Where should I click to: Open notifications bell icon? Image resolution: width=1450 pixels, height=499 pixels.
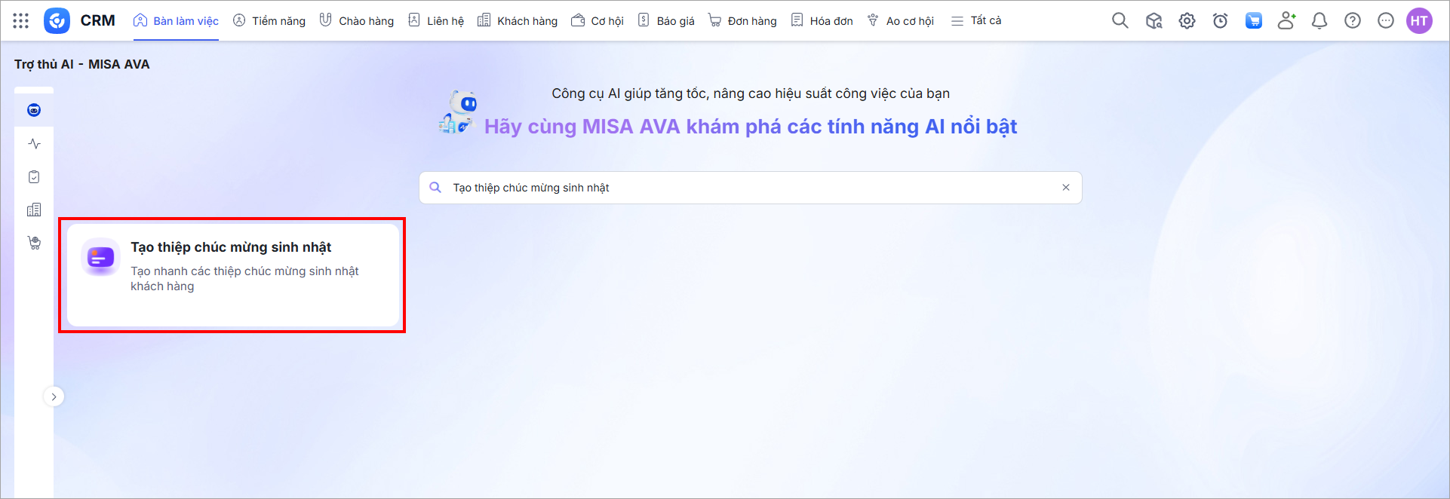(x=1319, y=20)
